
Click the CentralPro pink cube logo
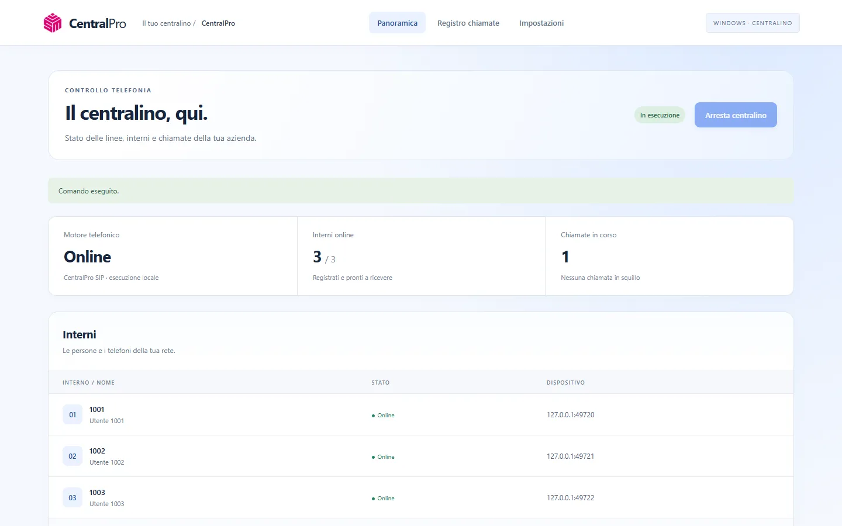click(x=53, y=23)
